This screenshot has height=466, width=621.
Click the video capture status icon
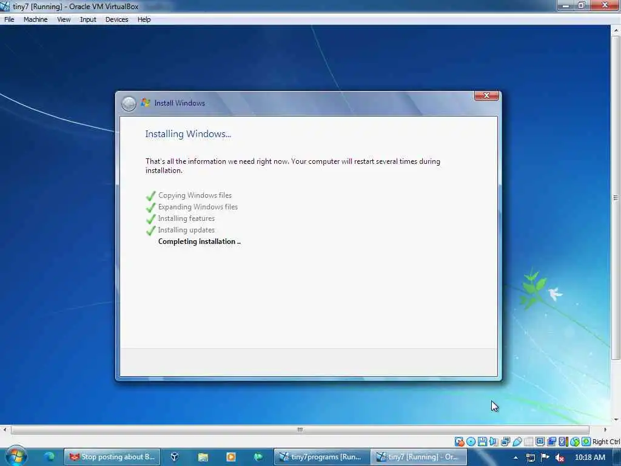click(552, 442)
